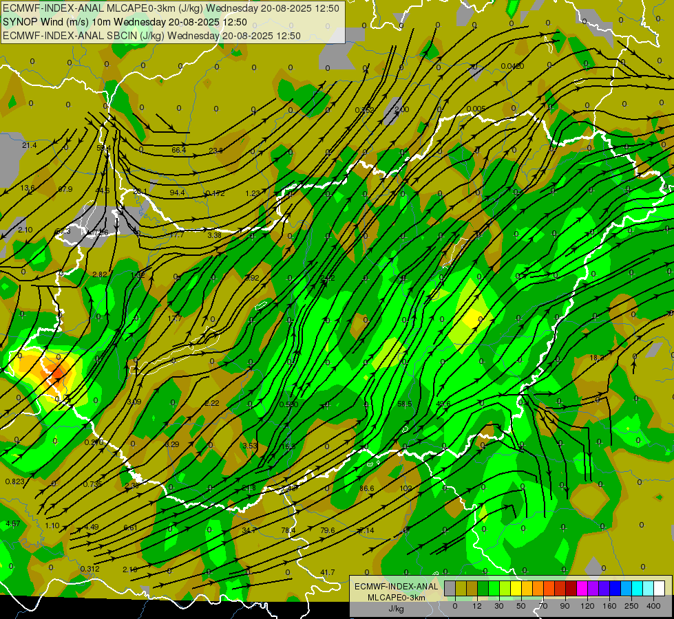Click the 41.7 value on the map
The image size is (674, 619).
click(x=328, y=572)
